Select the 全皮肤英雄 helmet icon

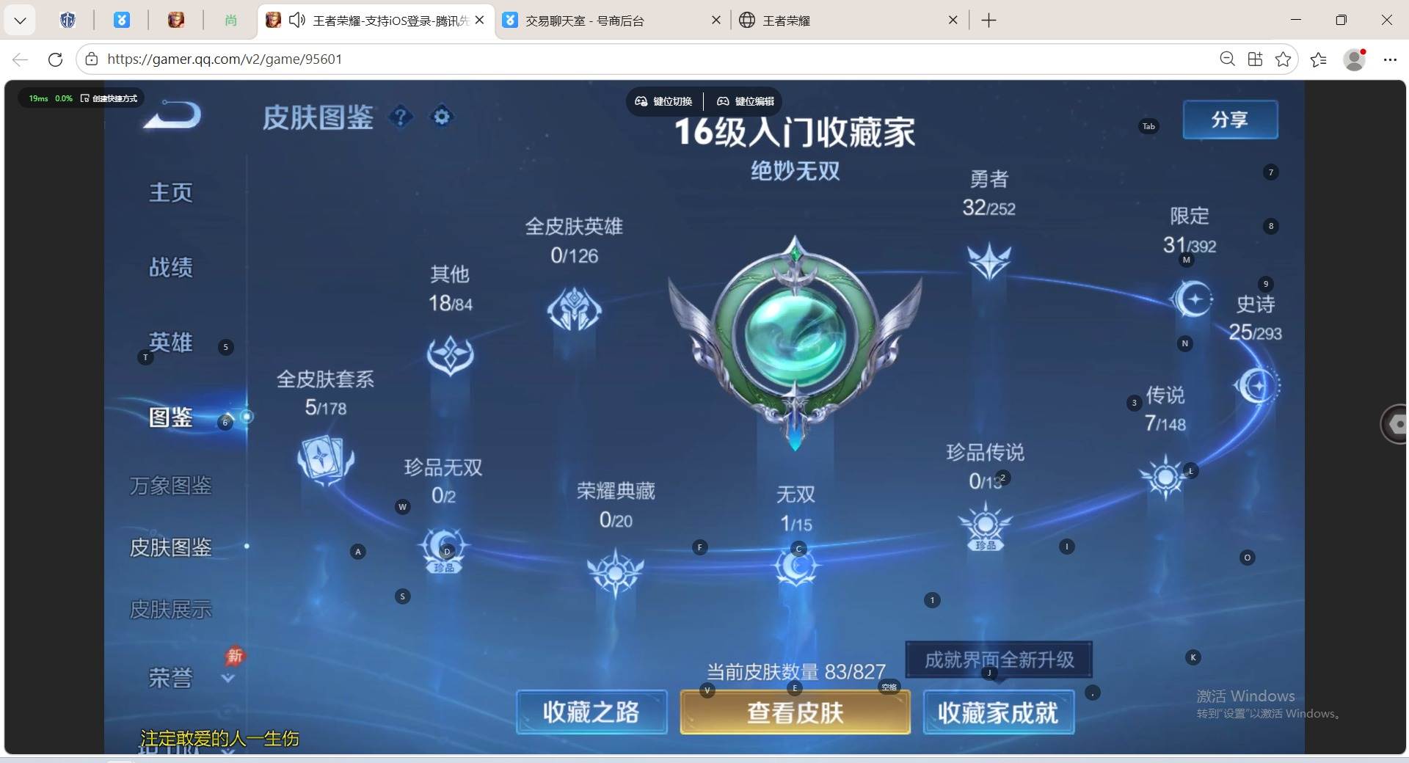point(574,309)
